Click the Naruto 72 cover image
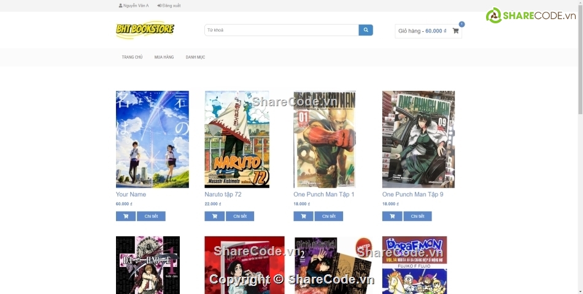583x294 pixels. [x=237, y=139]
